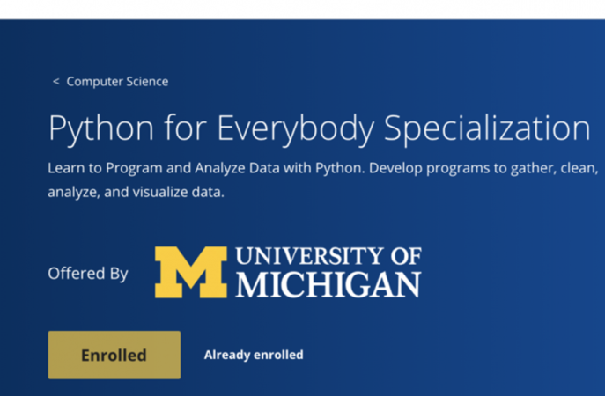Click the word Science in the breadcrumb
The height and width of the screenshot is (396, 605).
[146, 82]
